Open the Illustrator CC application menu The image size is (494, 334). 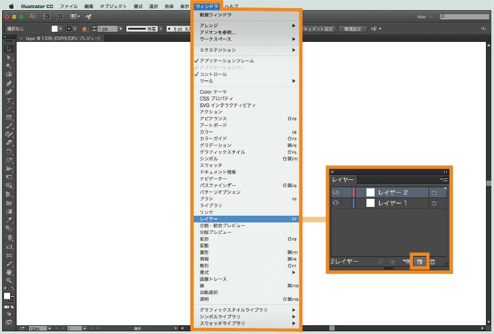click(37, 6)
